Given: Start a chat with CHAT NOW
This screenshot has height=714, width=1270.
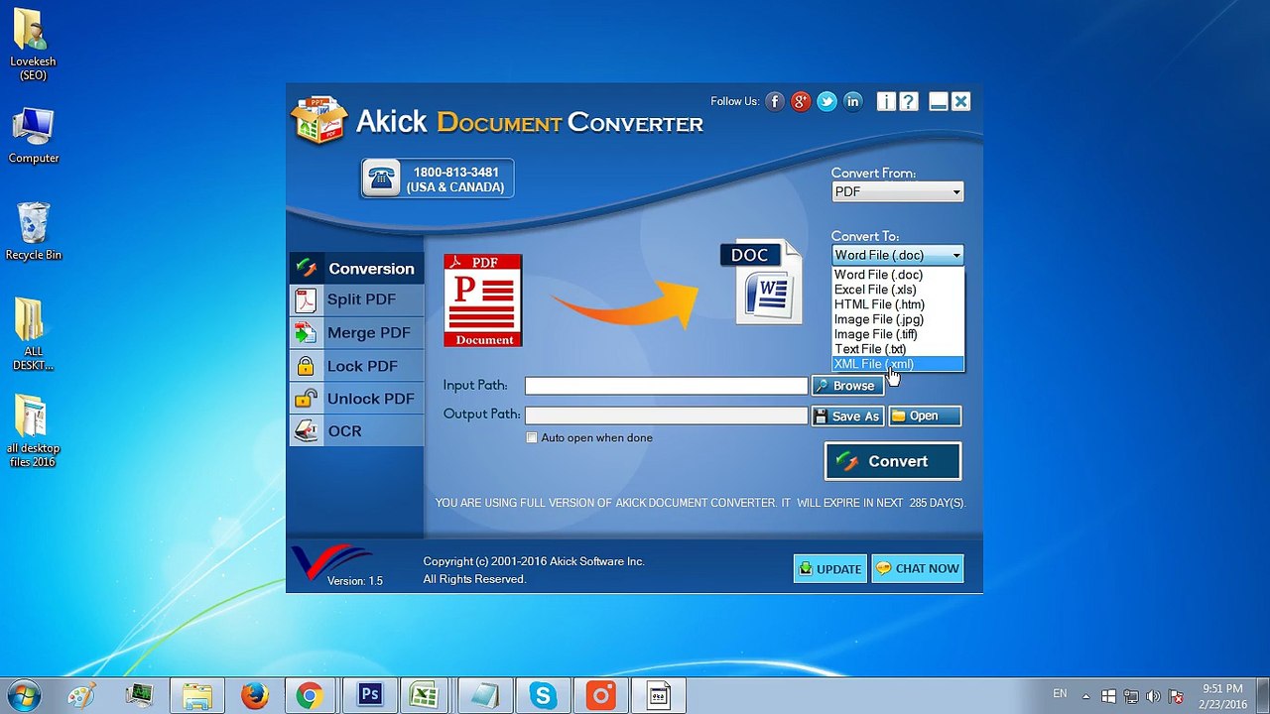Looking at the screenshot, I should click(x=918, y=568).
